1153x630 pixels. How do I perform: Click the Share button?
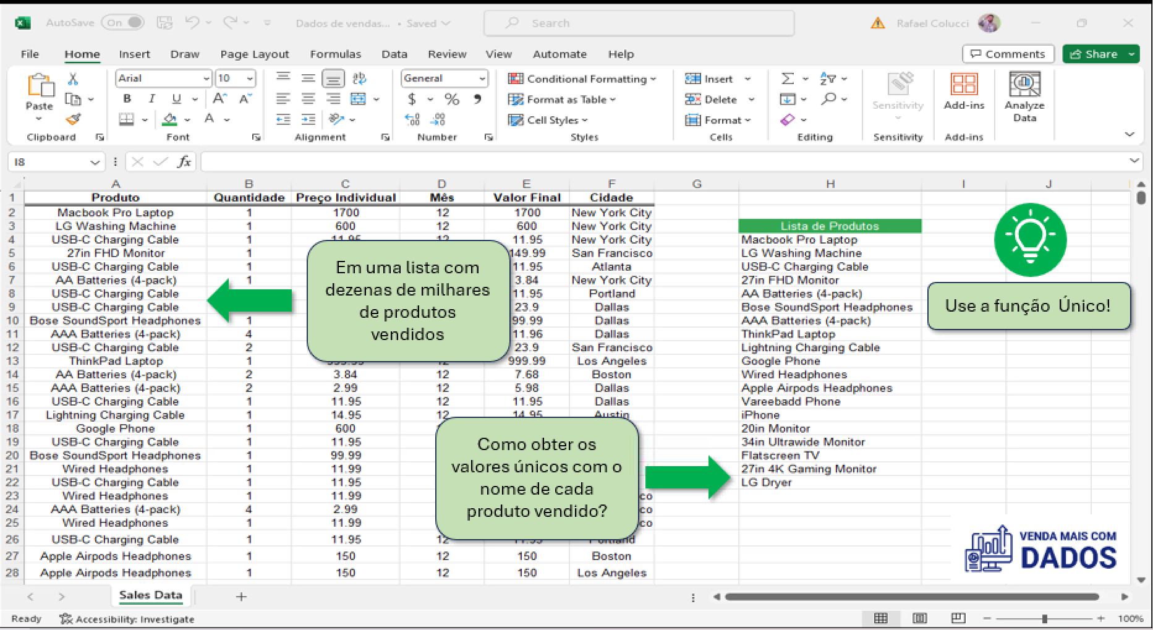[1096, 54]
